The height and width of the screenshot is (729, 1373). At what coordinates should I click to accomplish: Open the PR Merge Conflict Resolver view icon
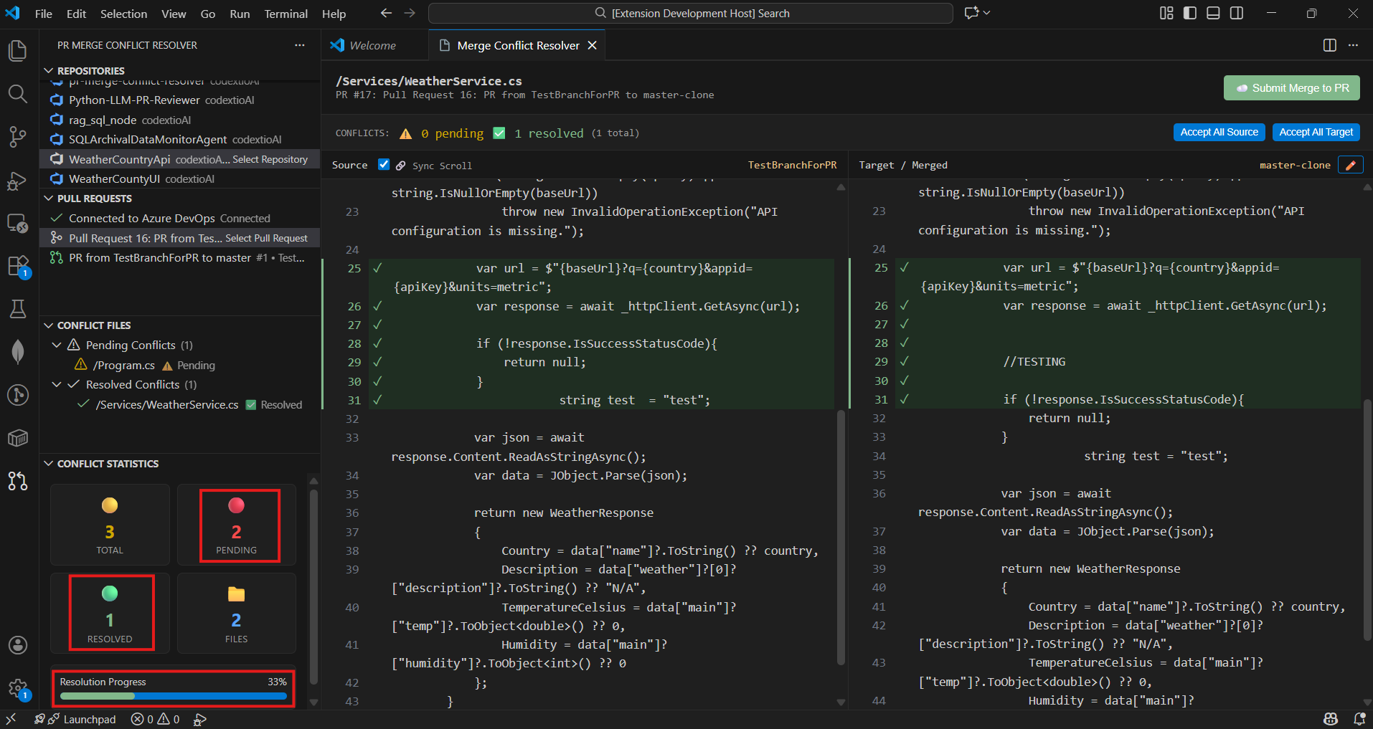[x=18, y=481]
